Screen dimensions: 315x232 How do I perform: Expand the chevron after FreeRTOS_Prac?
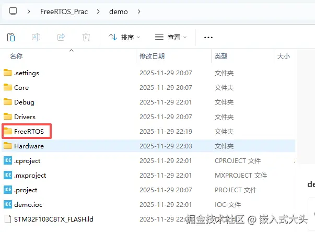(x=98, y=11)
